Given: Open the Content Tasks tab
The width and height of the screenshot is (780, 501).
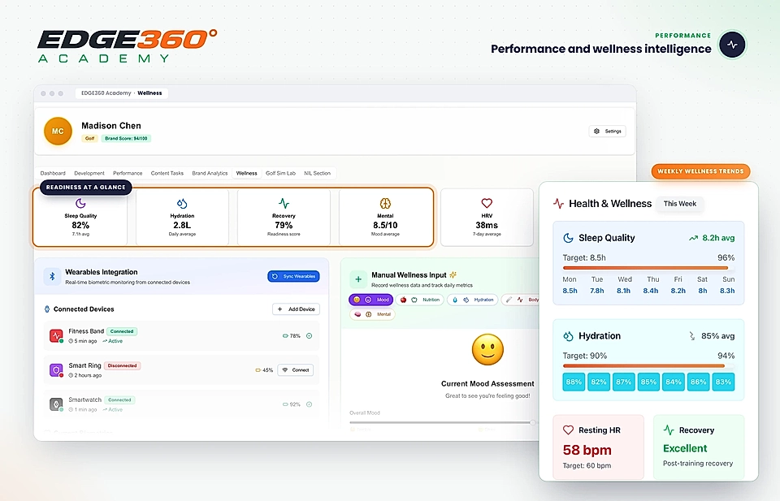Looking at the screenshot, I should 167,174.
